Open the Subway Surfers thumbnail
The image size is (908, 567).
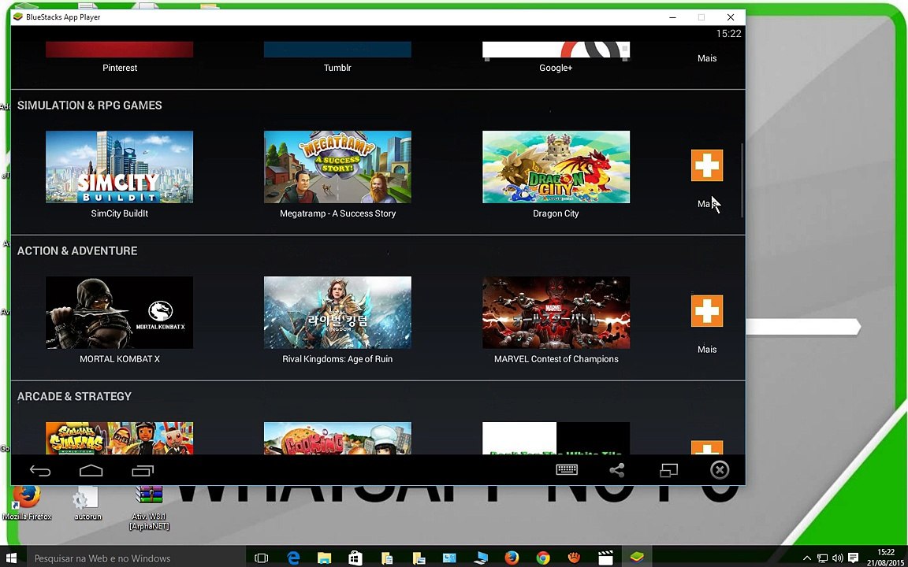(x=119, y=438)
